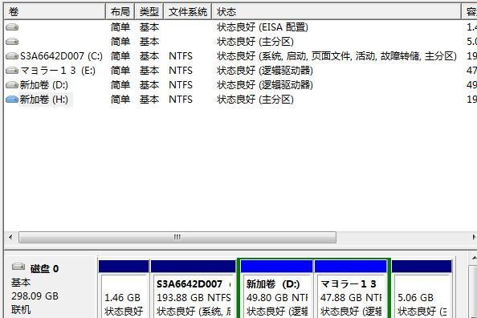Click the drive icon of the EISA 配置 volume row
Screen dimensions: 477x318
pyautogui.click(x=12, y=27)
